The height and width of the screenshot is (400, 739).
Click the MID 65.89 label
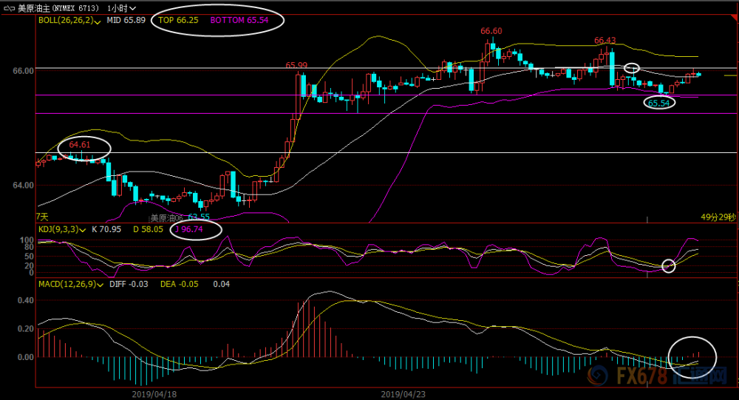pos(126,20)
